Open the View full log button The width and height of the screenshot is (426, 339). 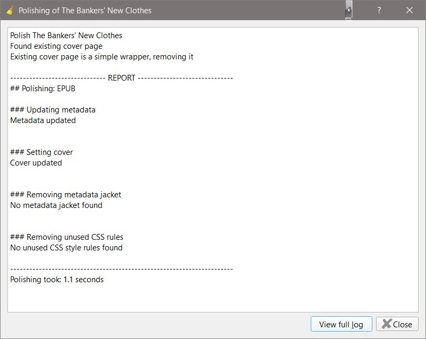coord(341,324)
